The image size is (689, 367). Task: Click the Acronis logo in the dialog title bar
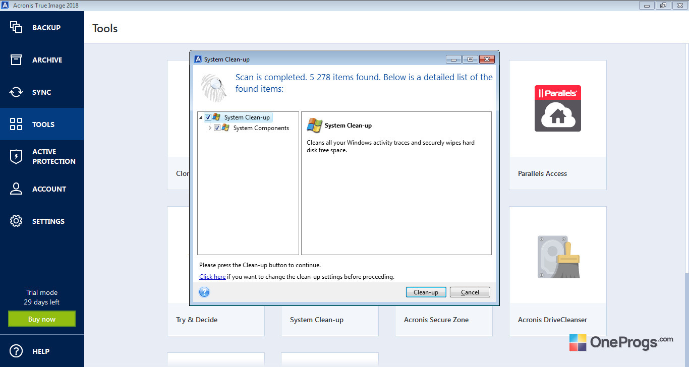[x=198, y=59]
